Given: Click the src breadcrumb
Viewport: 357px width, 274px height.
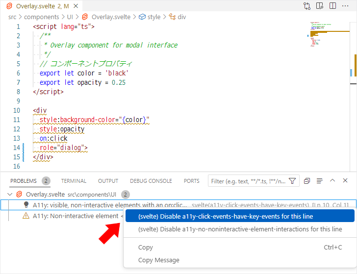Looking at the screenshot, I should [12, 17].
